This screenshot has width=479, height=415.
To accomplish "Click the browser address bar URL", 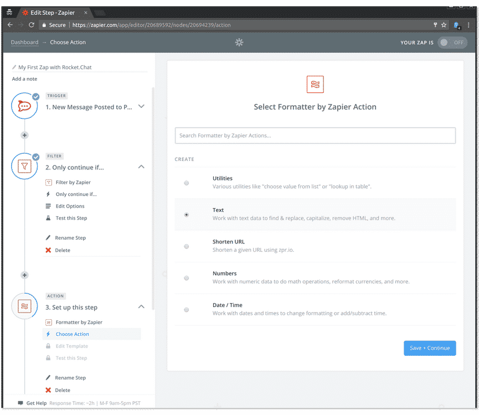I will [x=151, y=25].
